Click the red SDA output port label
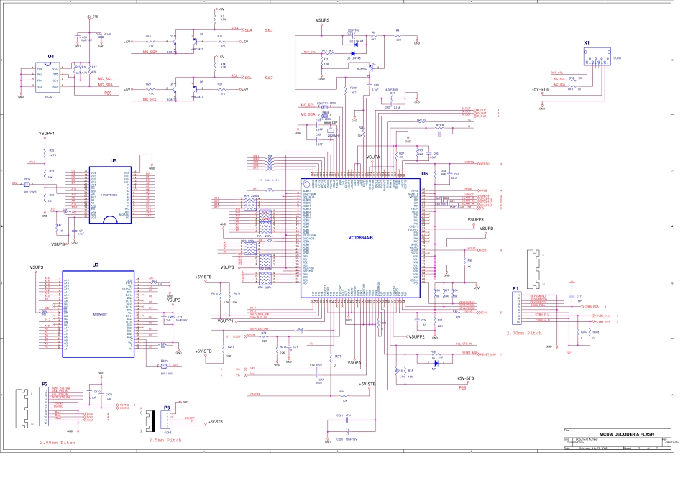Screen dimensions: 683x483 pyautogui.click(x=247, y=31)
